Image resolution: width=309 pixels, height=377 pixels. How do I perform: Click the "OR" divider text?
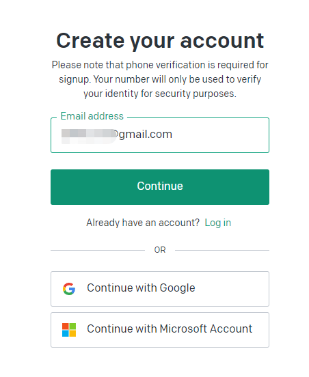tap(160, 250)
